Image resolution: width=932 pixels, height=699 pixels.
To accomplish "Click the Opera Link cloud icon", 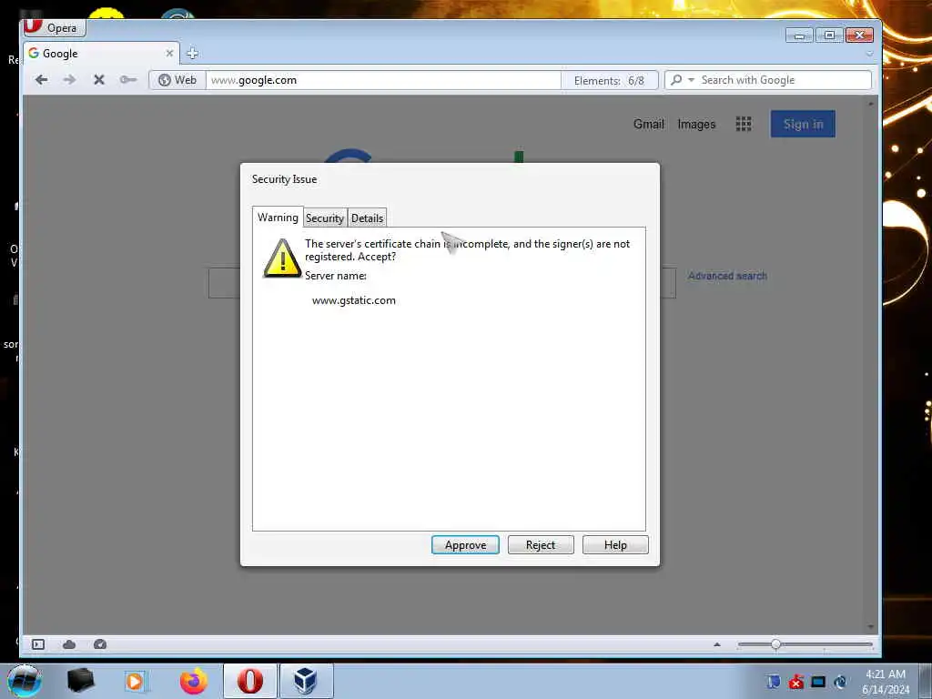I will pos(69,644).
